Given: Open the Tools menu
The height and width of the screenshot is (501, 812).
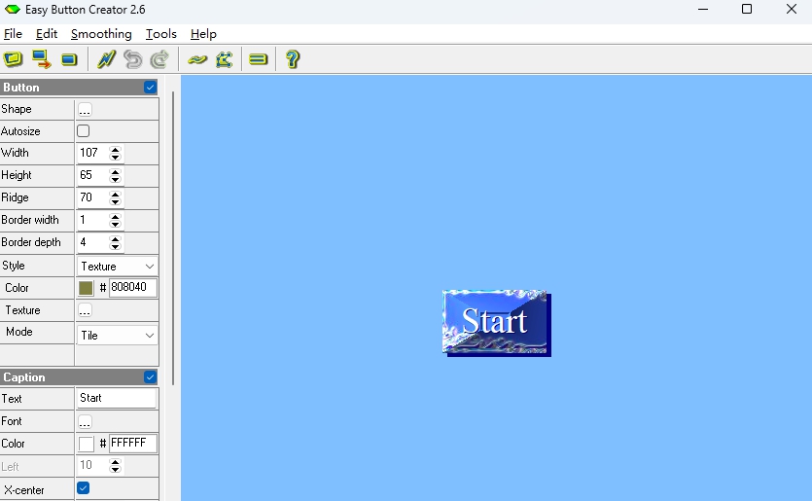Looking at the screenshot, I should tap(161, 34).
